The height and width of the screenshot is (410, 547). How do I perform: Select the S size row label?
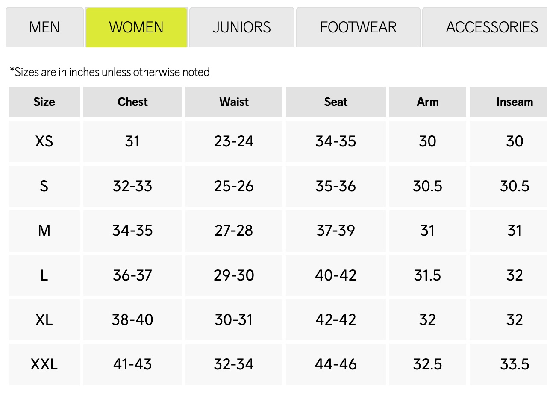tap(44, 186)
